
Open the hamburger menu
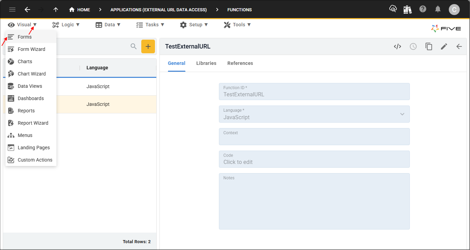[x=12, y=10]
